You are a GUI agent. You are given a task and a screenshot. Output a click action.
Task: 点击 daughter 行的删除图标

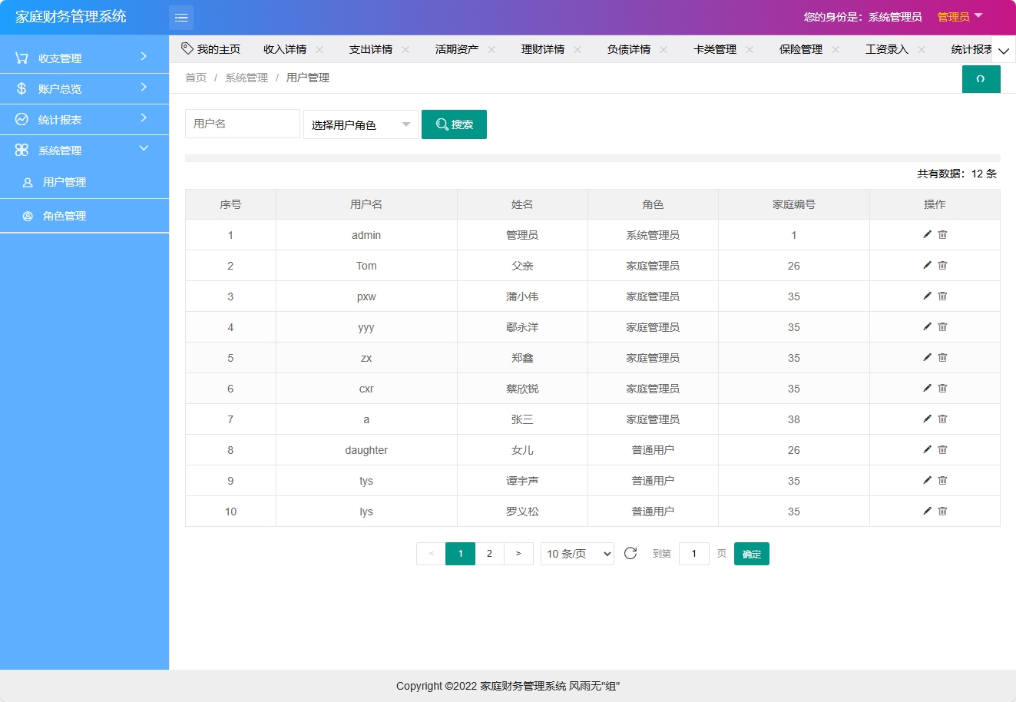coord(942,449)
